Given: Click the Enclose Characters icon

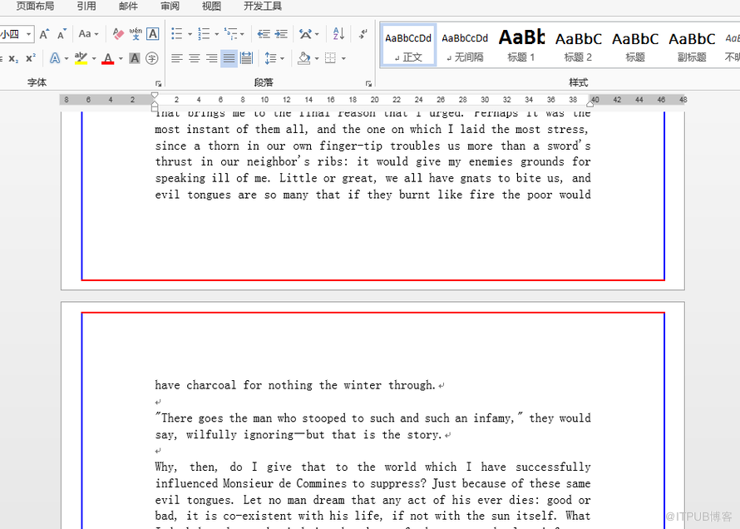Looking at the screenshot, I should pos(152,58).
